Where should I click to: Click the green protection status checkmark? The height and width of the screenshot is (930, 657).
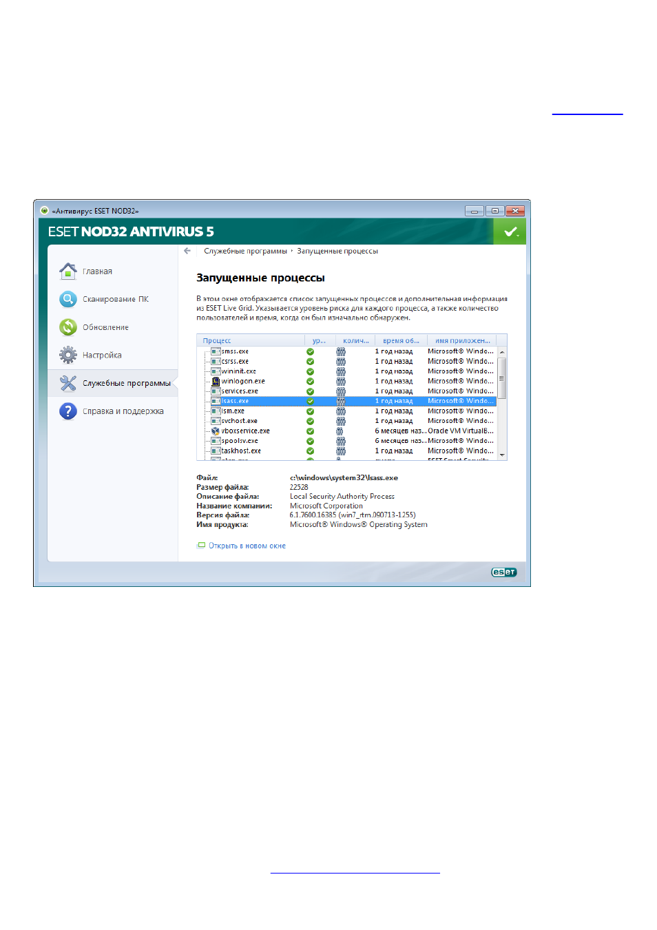(x=510, y=231)
